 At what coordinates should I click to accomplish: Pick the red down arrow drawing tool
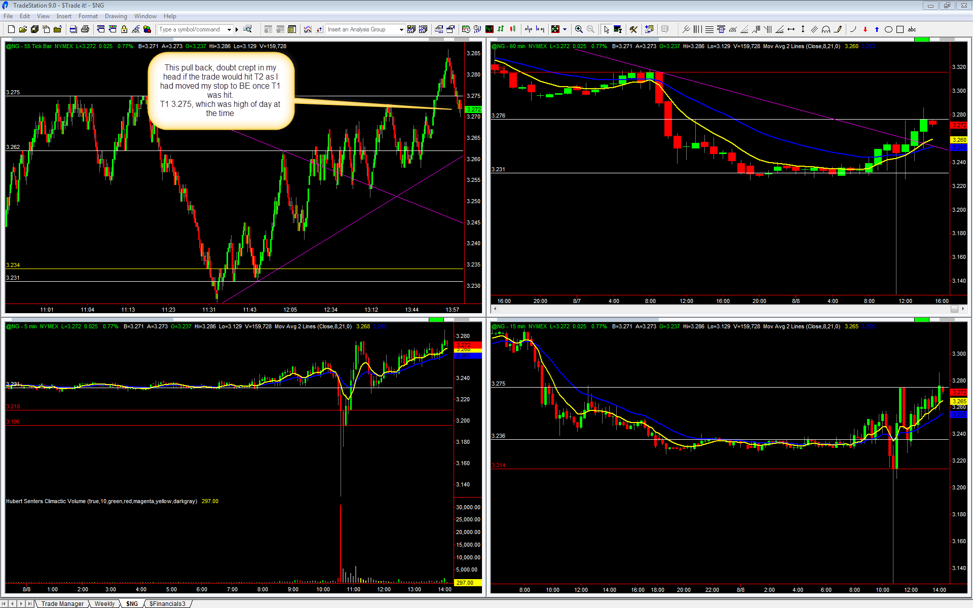[865, 29]
